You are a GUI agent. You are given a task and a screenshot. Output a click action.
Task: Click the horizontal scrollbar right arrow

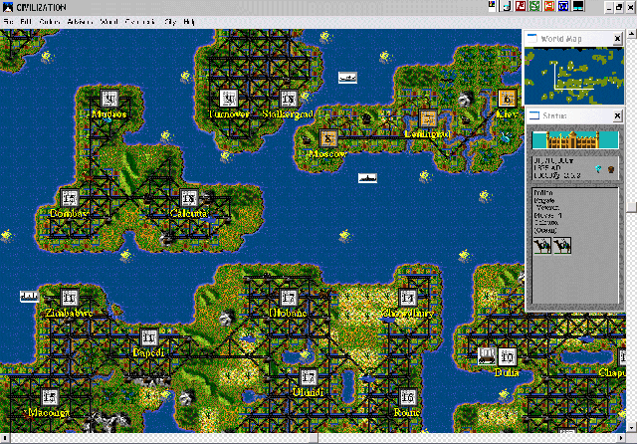622,439
